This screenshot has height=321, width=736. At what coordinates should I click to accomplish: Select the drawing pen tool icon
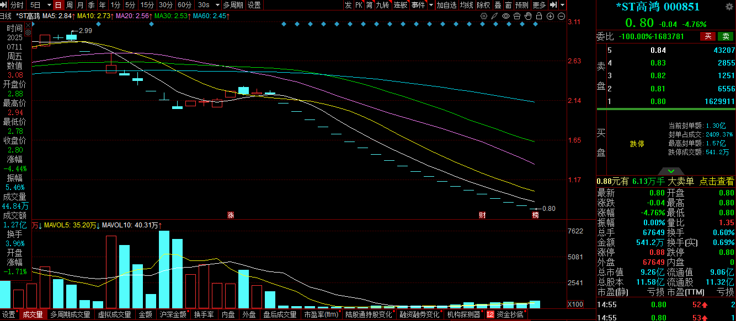(494, 16)
